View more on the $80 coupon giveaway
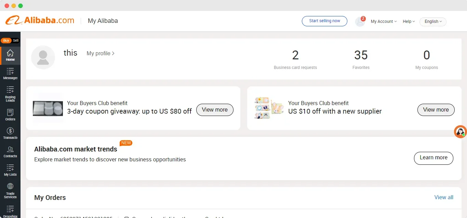 click(x=215, y=110)
